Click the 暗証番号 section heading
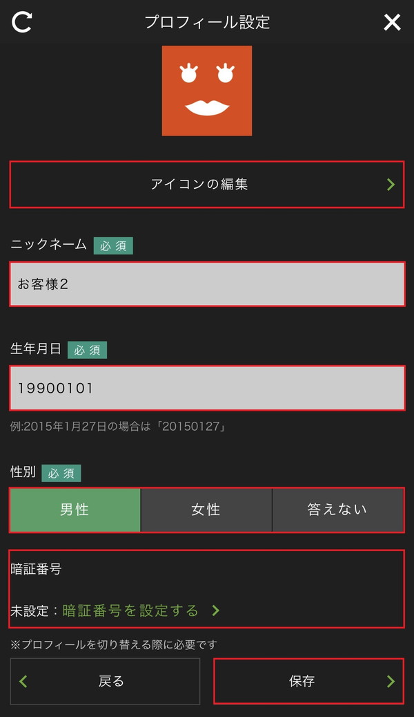Viewport: 414px width, 717px height. 36,569
